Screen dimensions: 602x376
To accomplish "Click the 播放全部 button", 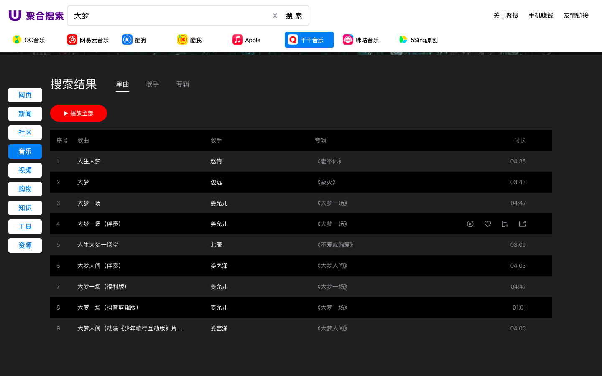I will coord(78,113).
